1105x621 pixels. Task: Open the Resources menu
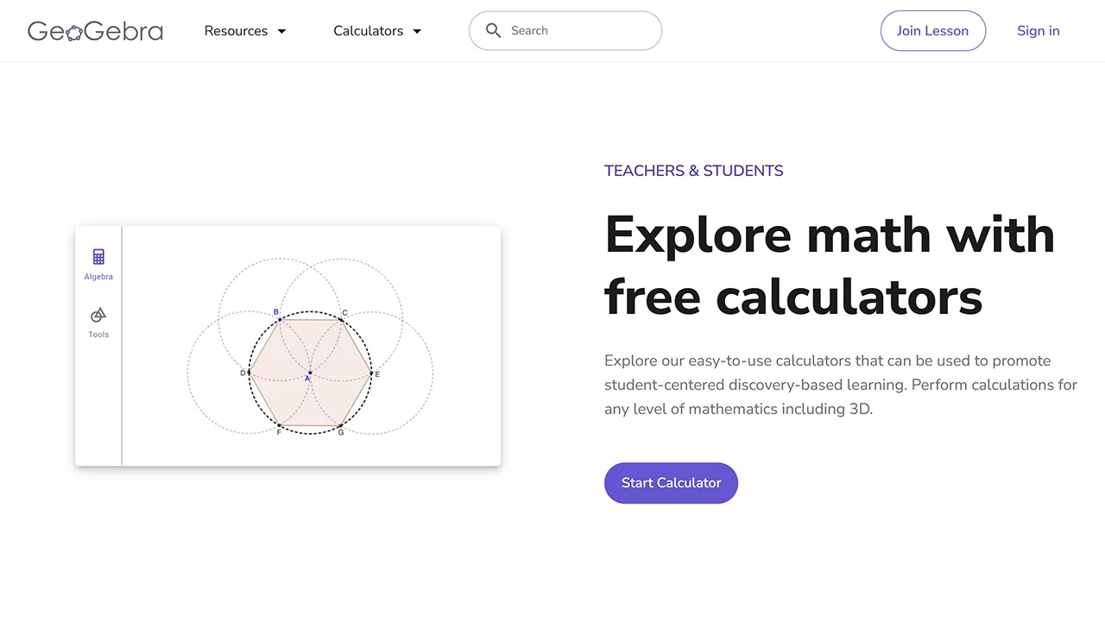(x=236, y=31)
